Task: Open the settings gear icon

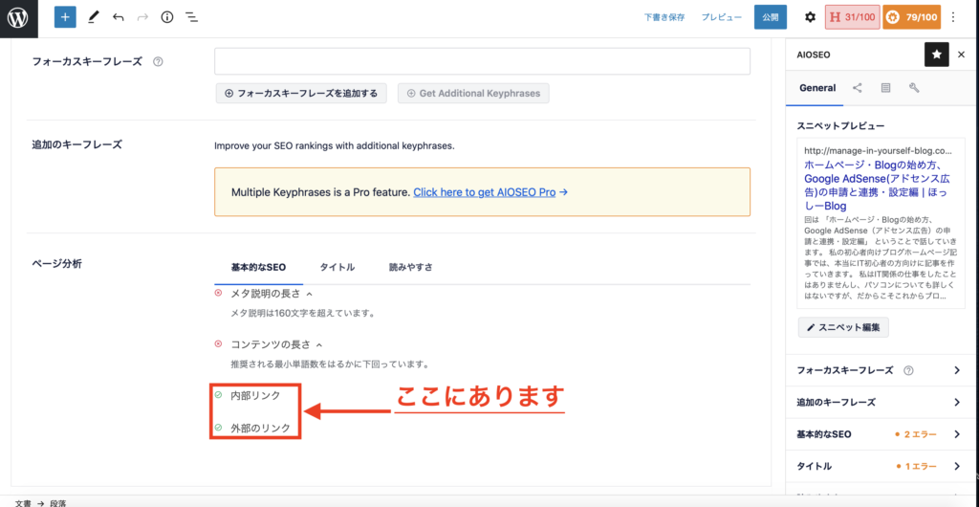Action: (810, 17)
